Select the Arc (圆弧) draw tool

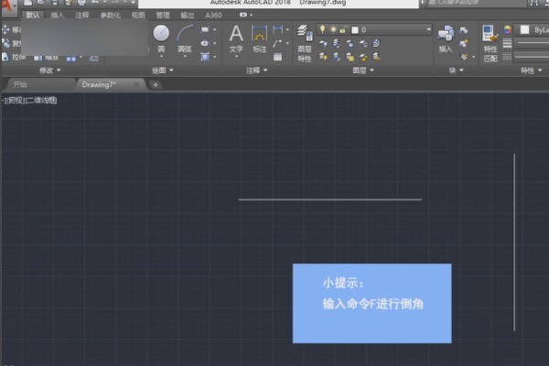(x=185, y=38)
